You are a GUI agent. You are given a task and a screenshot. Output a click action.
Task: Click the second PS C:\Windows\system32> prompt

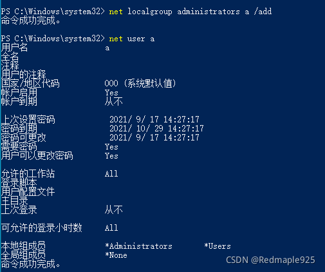(x=53, y=39)
